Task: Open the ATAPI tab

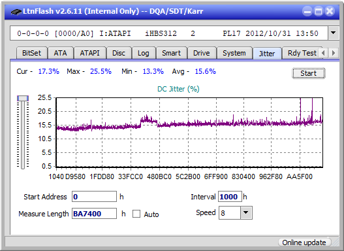Action: 89,53
